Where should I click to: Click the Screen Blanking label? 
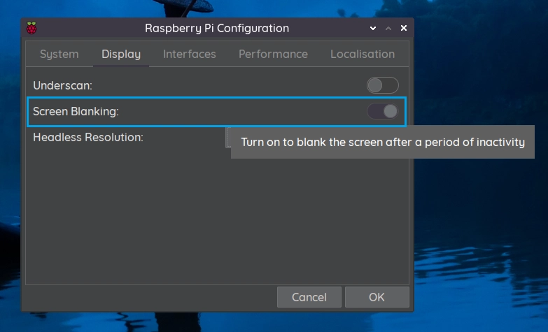[76, 111]
